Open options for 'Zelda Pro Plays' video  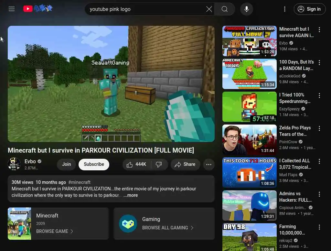tap(319, 128)
